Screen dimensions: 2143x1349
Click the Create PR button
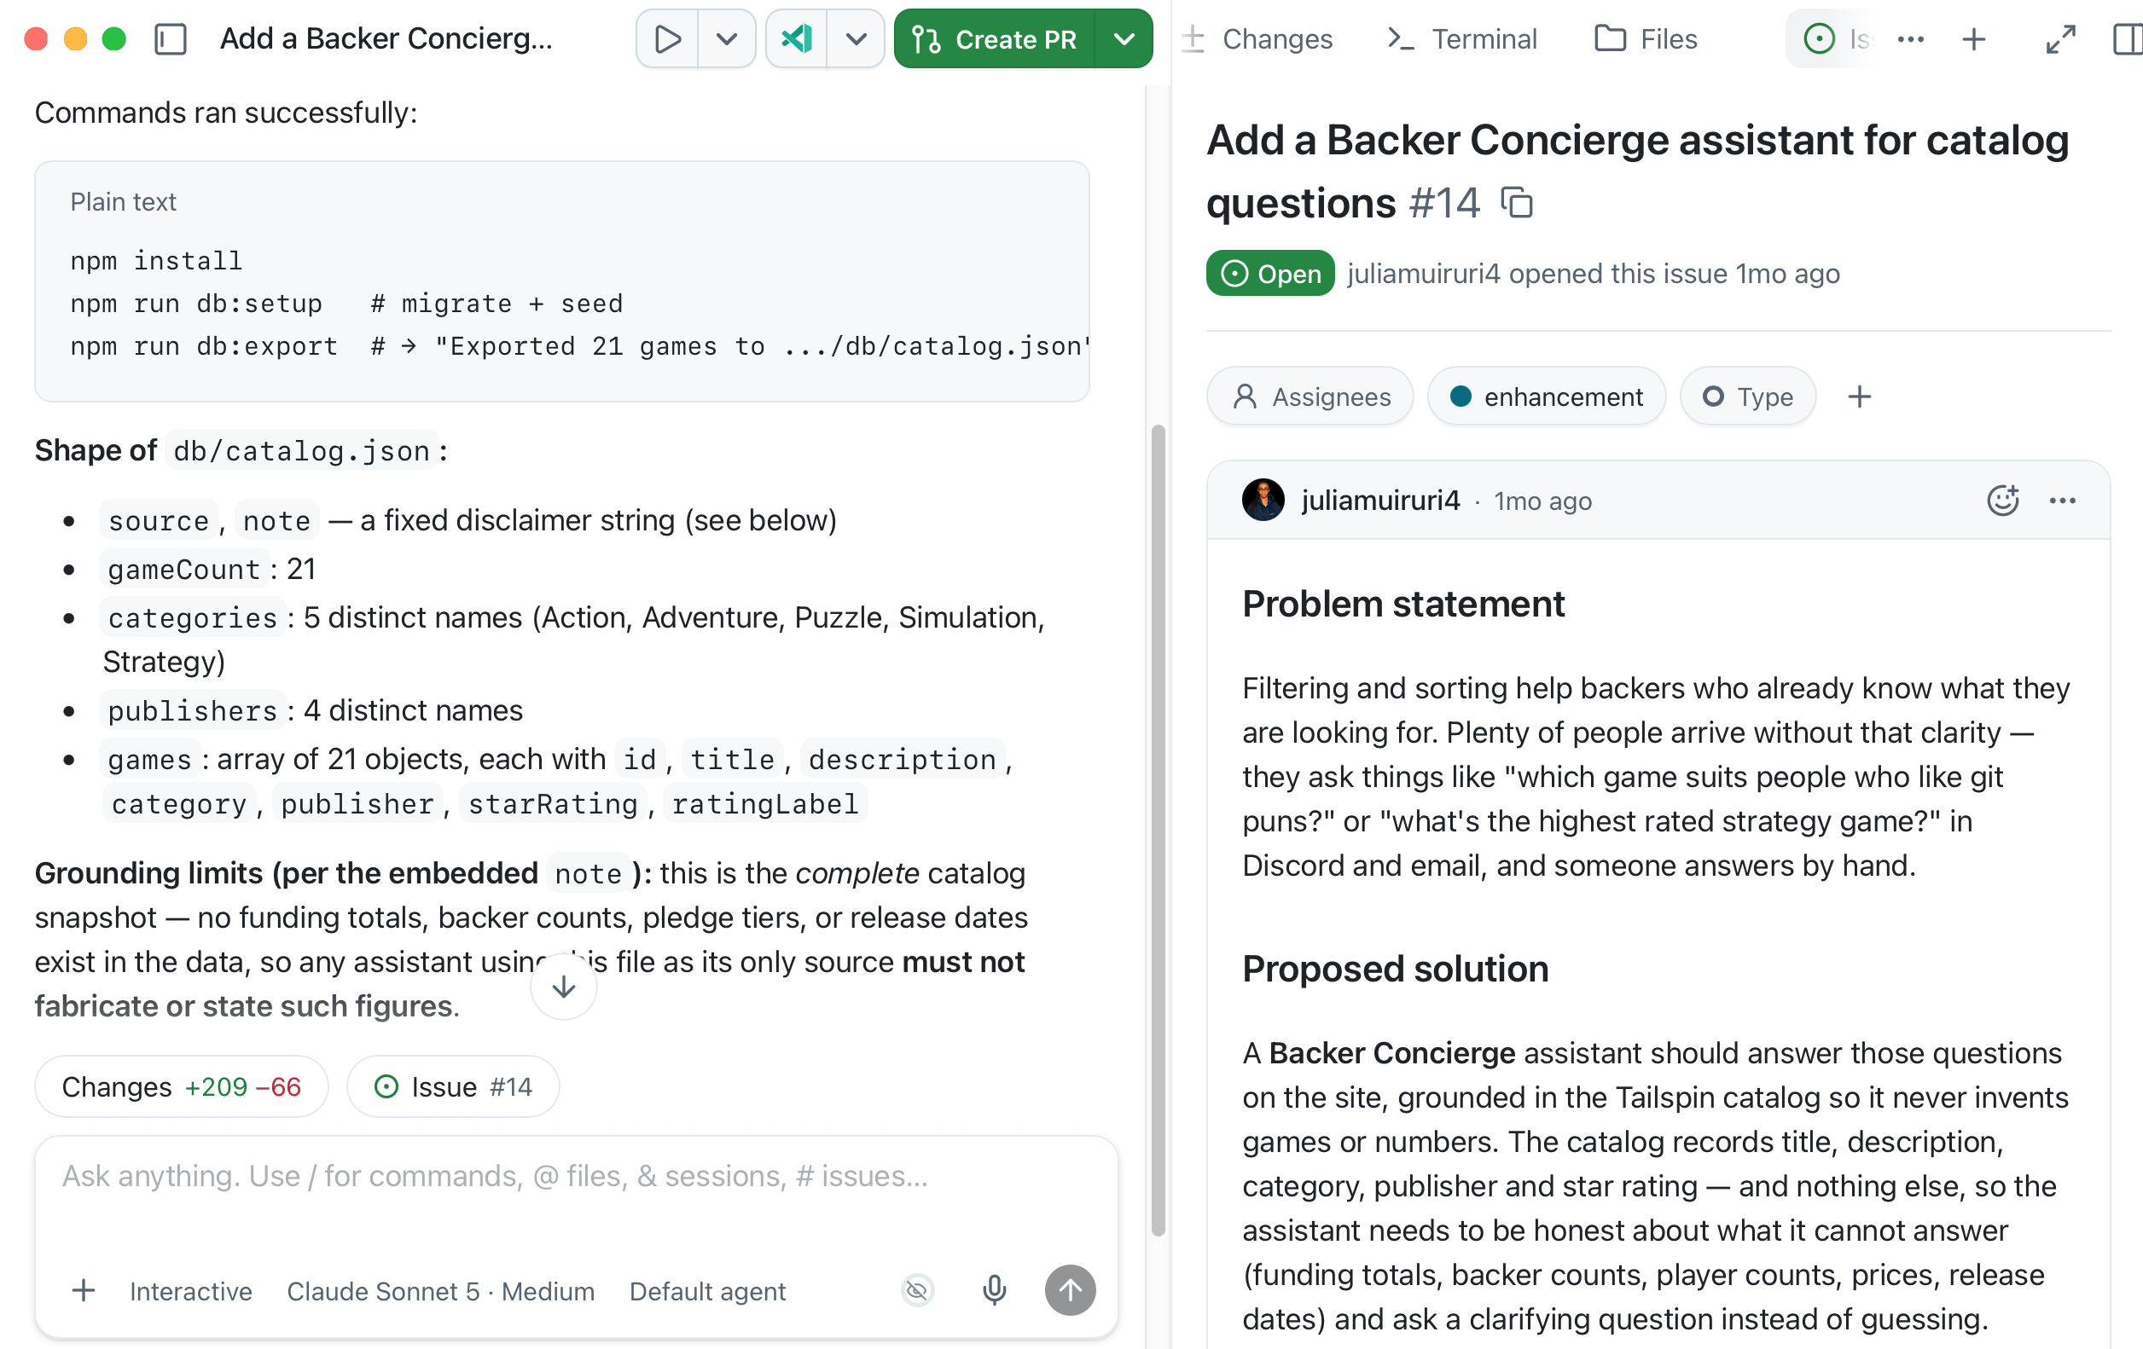tap(995, 39)
